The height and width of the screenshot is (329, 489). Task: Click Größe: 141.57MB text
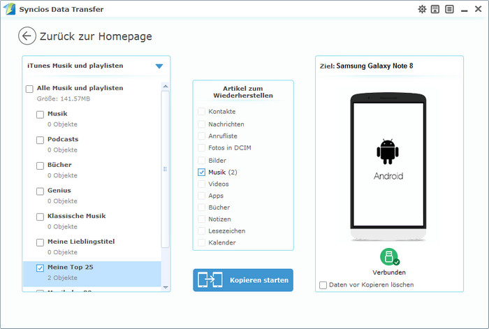[64, 99]
